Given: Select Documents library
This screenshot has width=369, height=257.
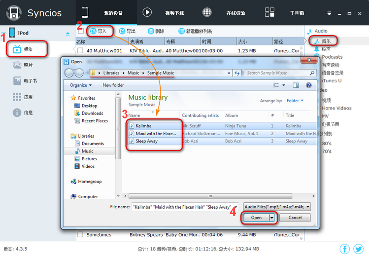Looking at the screenshot, I should click(x=89, y=144).
